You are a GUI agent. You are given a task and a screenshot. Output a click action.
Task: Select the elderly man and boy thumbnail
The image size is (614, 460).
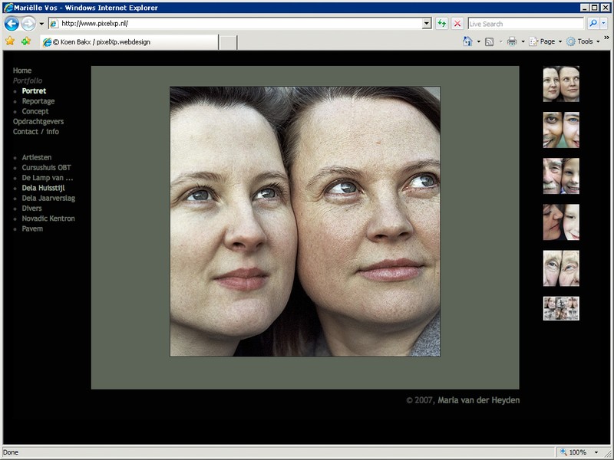(561, 176)
